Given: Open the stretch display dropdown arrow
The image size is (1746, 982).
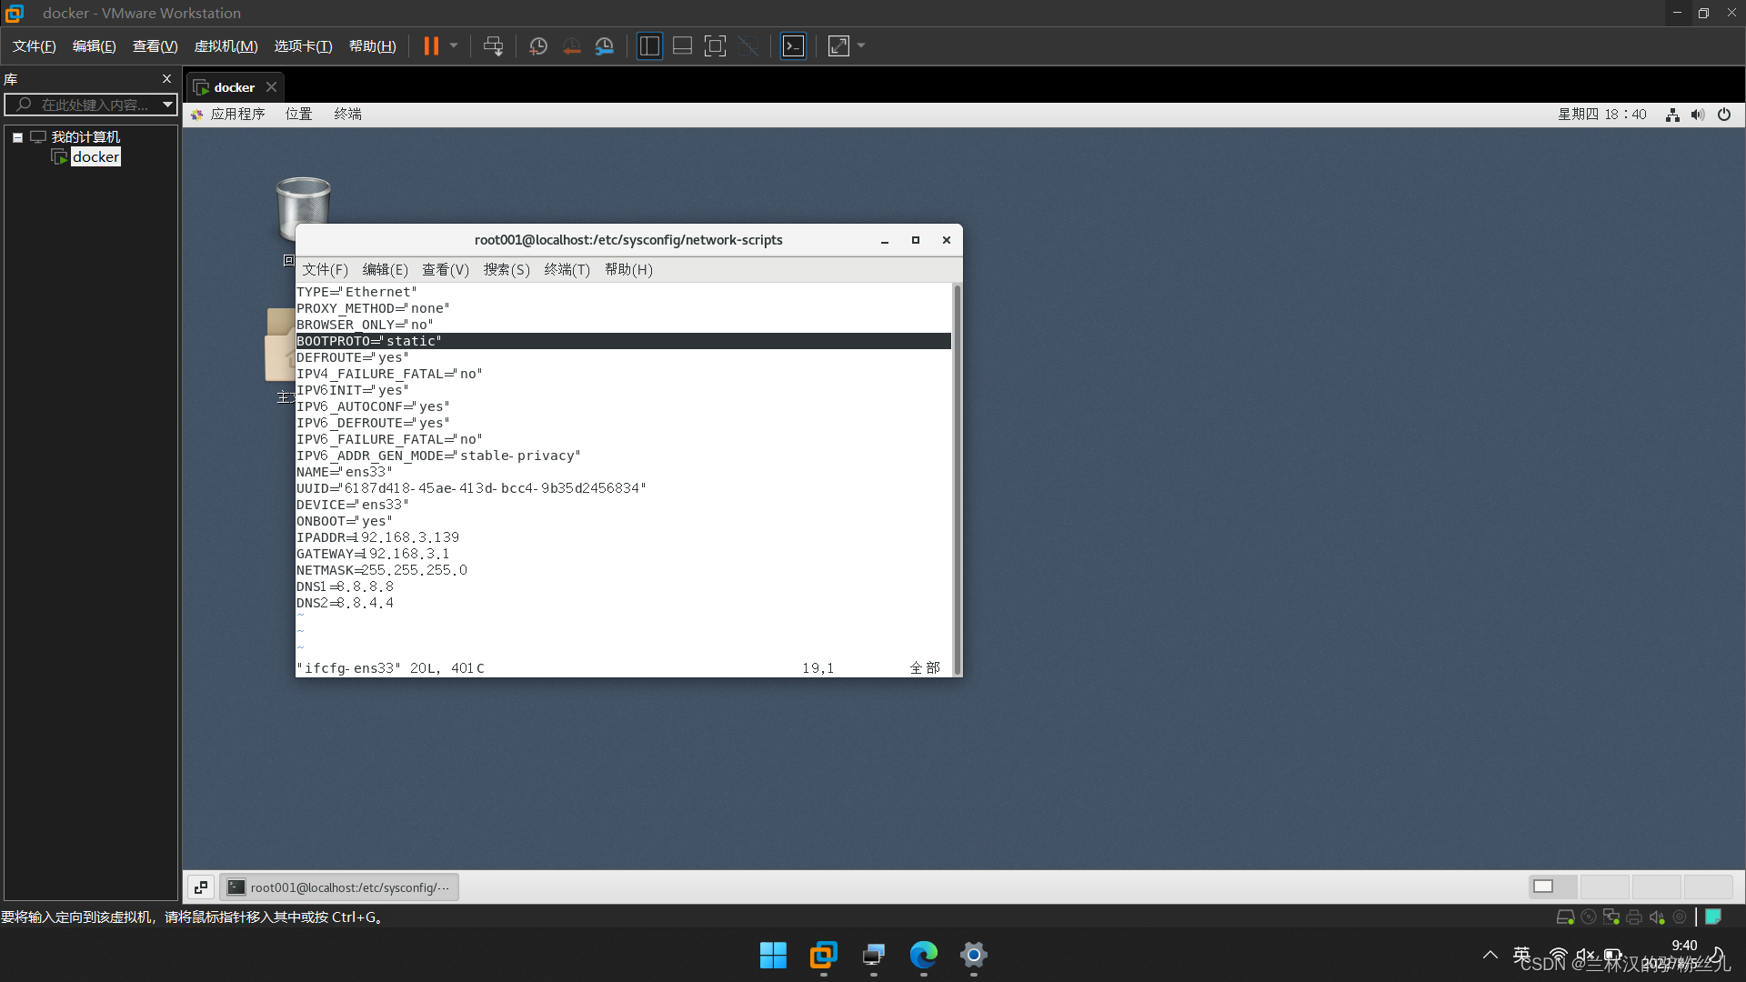Looking at the screenshot, I should [x=861, y=45].
